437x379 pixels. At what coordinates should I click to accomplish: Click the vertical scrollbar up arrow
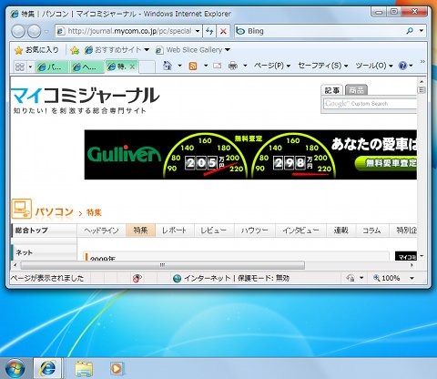pyautogui.click(x=422, y=82)
